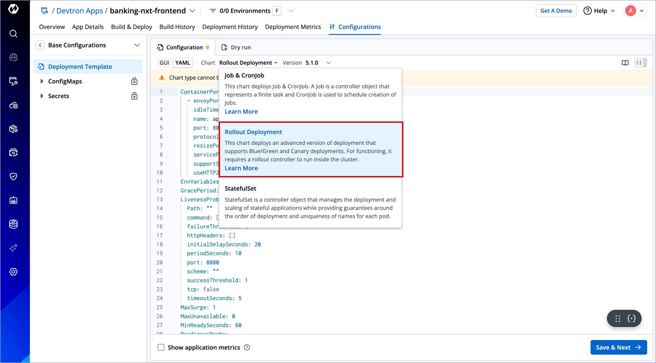Click the lock icon next to ConfigMaps
The image size is (656, 363).
tap(134, 81)
